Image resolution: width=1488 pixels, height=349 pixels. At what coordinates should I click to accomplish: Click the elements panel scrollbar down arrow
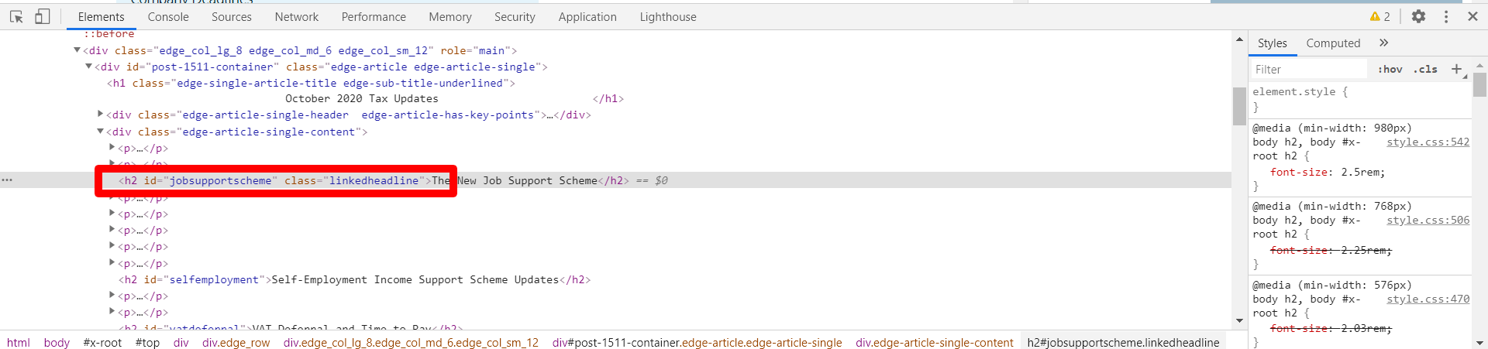(1239, 320)
